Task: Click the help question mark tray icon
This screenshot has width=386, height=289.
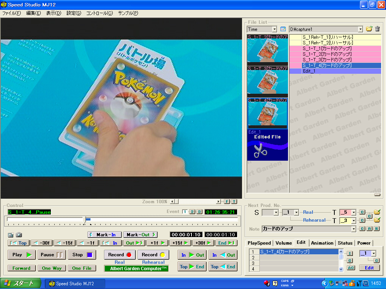Action: tap(275, 283)
